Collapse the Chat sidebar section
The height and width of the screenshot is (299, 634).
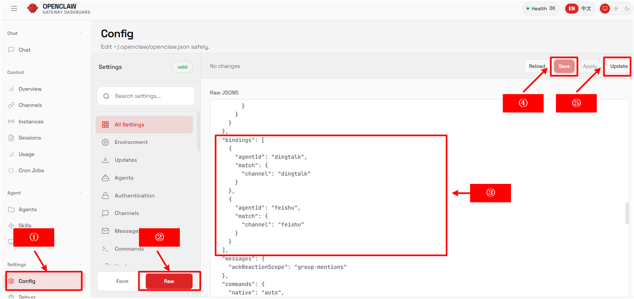pyautogui.click(x=80, y=33)
